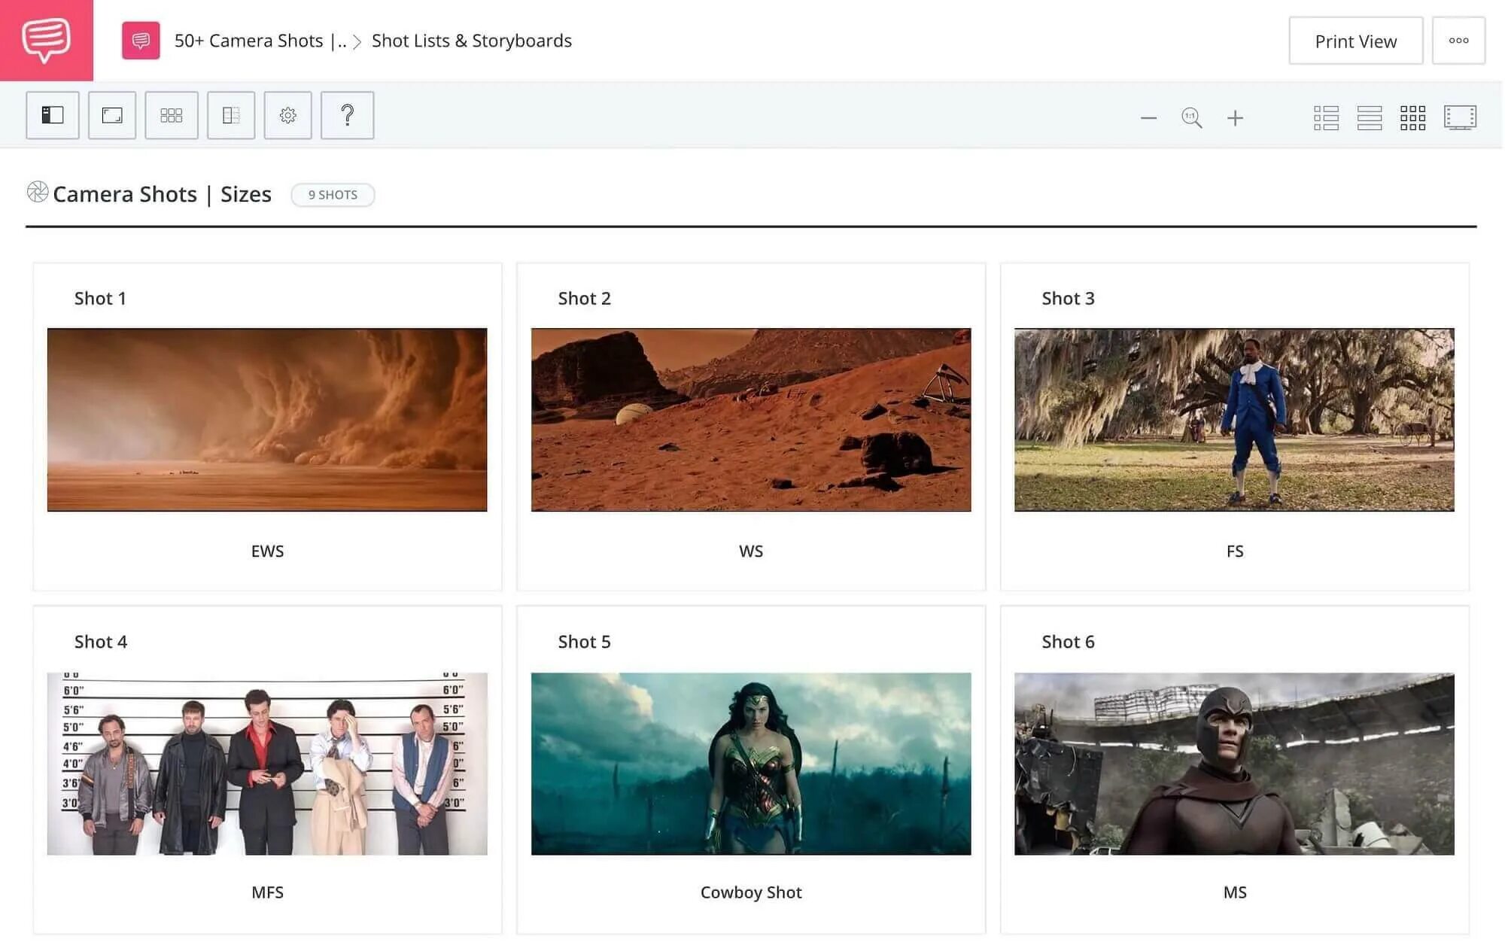
Task: Open the grid layout toolbar icon
Action: (172, 115)
